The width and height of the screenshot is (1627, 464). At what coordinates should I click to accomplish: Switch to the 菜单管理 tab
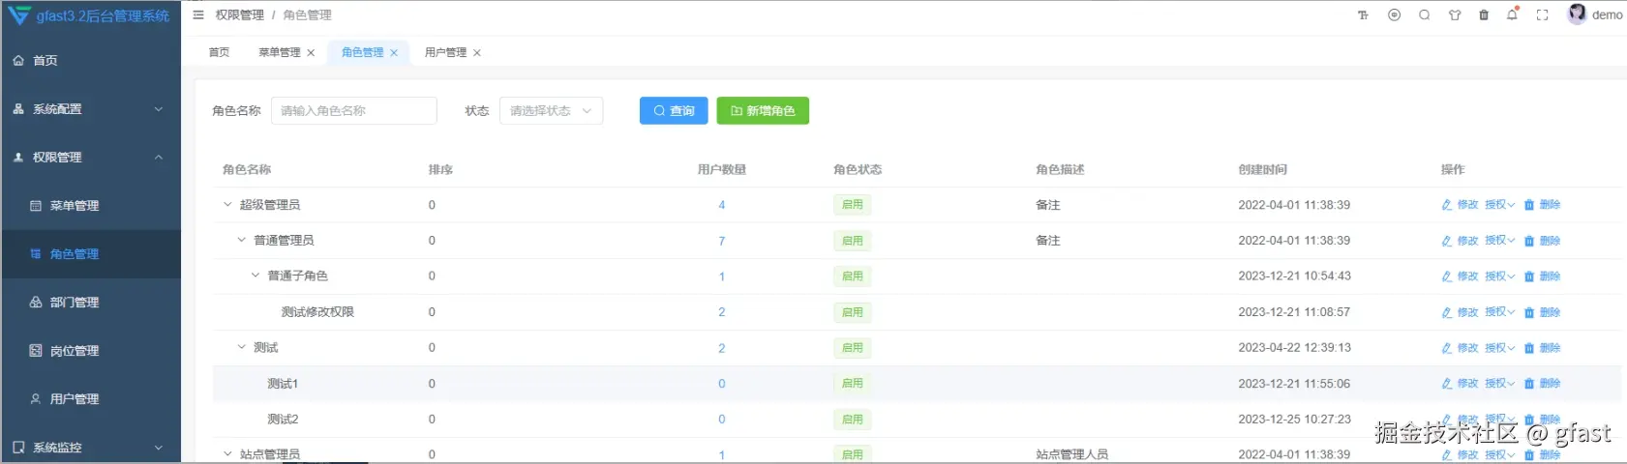point(280,52)
